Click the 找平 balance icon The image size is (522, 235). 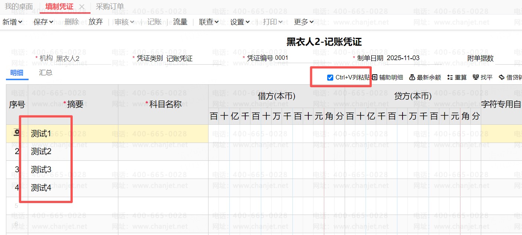(476, 77)
